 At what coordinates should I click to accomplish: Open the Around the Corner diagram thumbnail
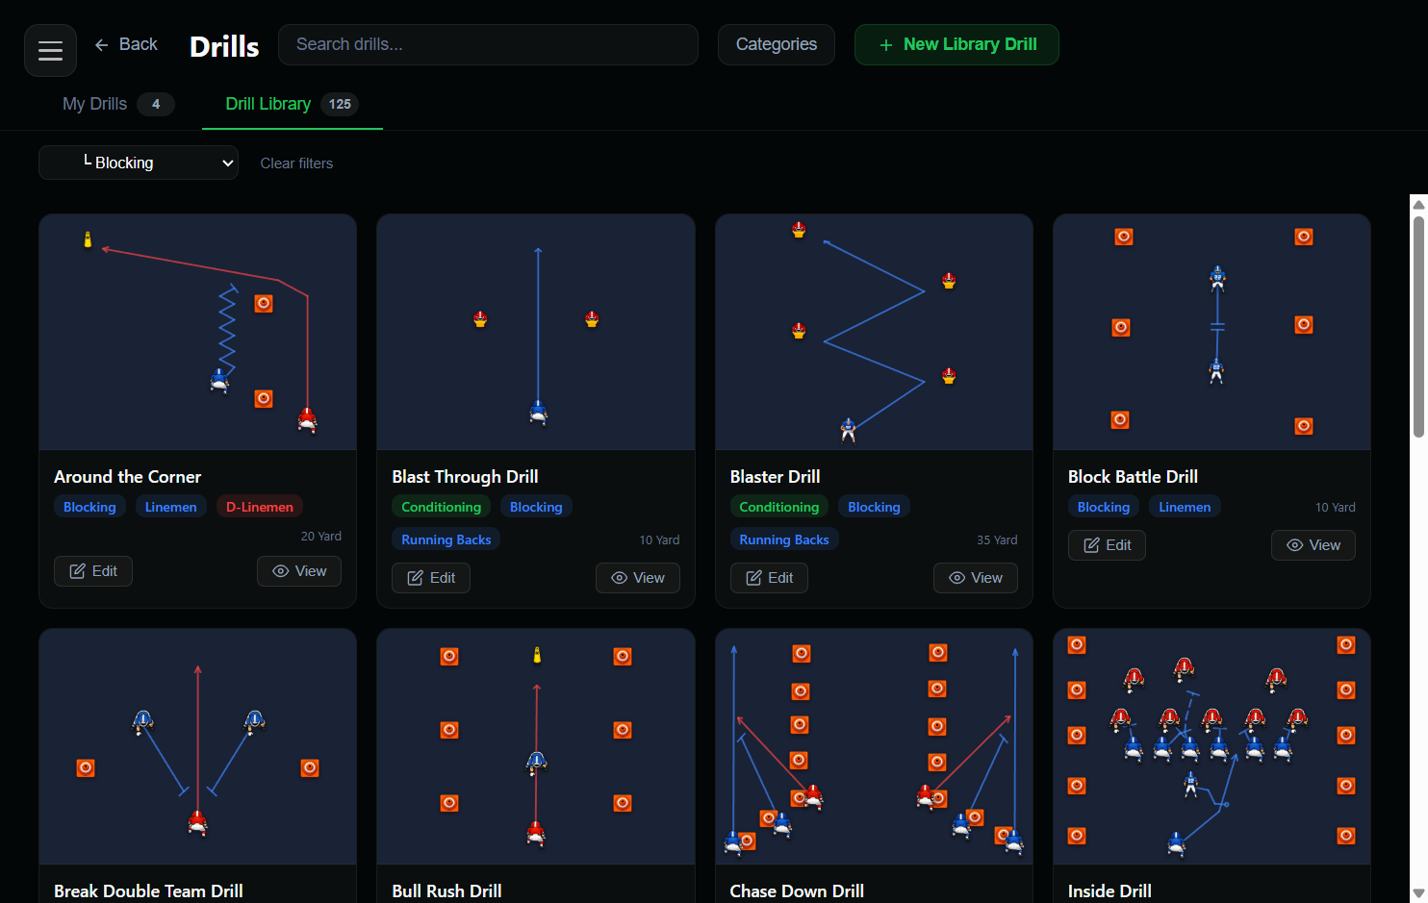click(197, 332)
